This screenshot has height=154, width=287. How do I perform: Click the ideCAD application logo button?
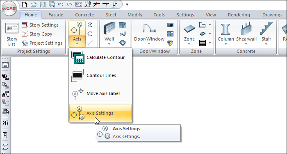[x=9, y=9]
